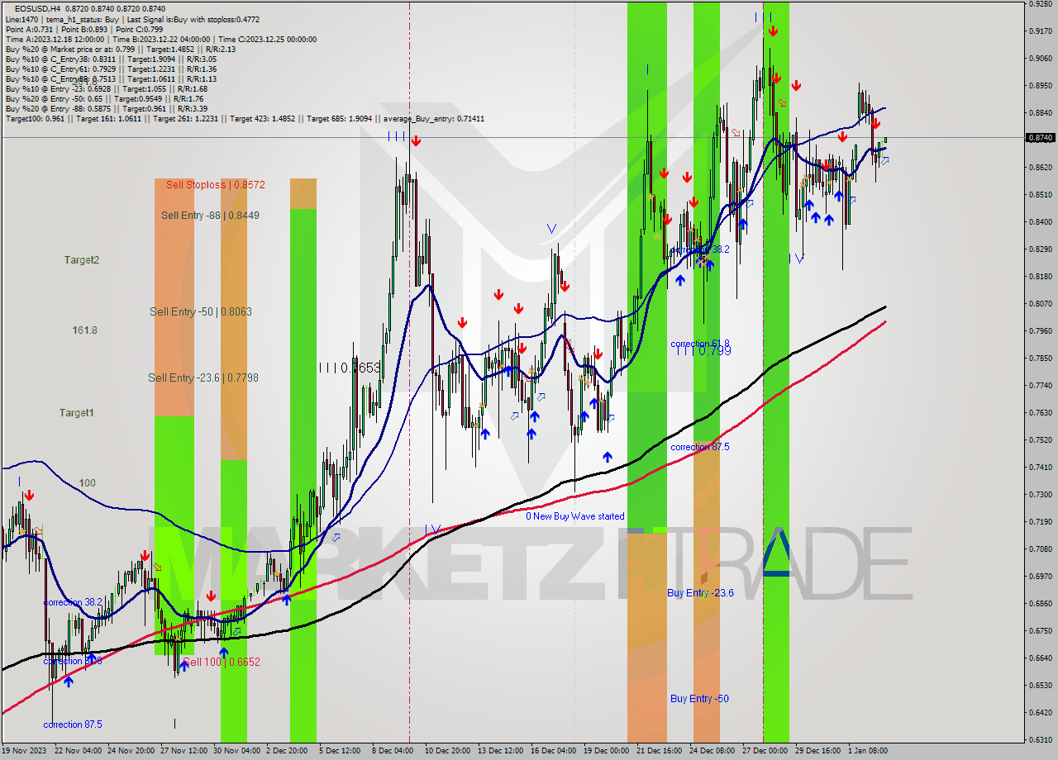
Task: Click the '19 Dec 00:00' time label
Action: coord(605,751)
